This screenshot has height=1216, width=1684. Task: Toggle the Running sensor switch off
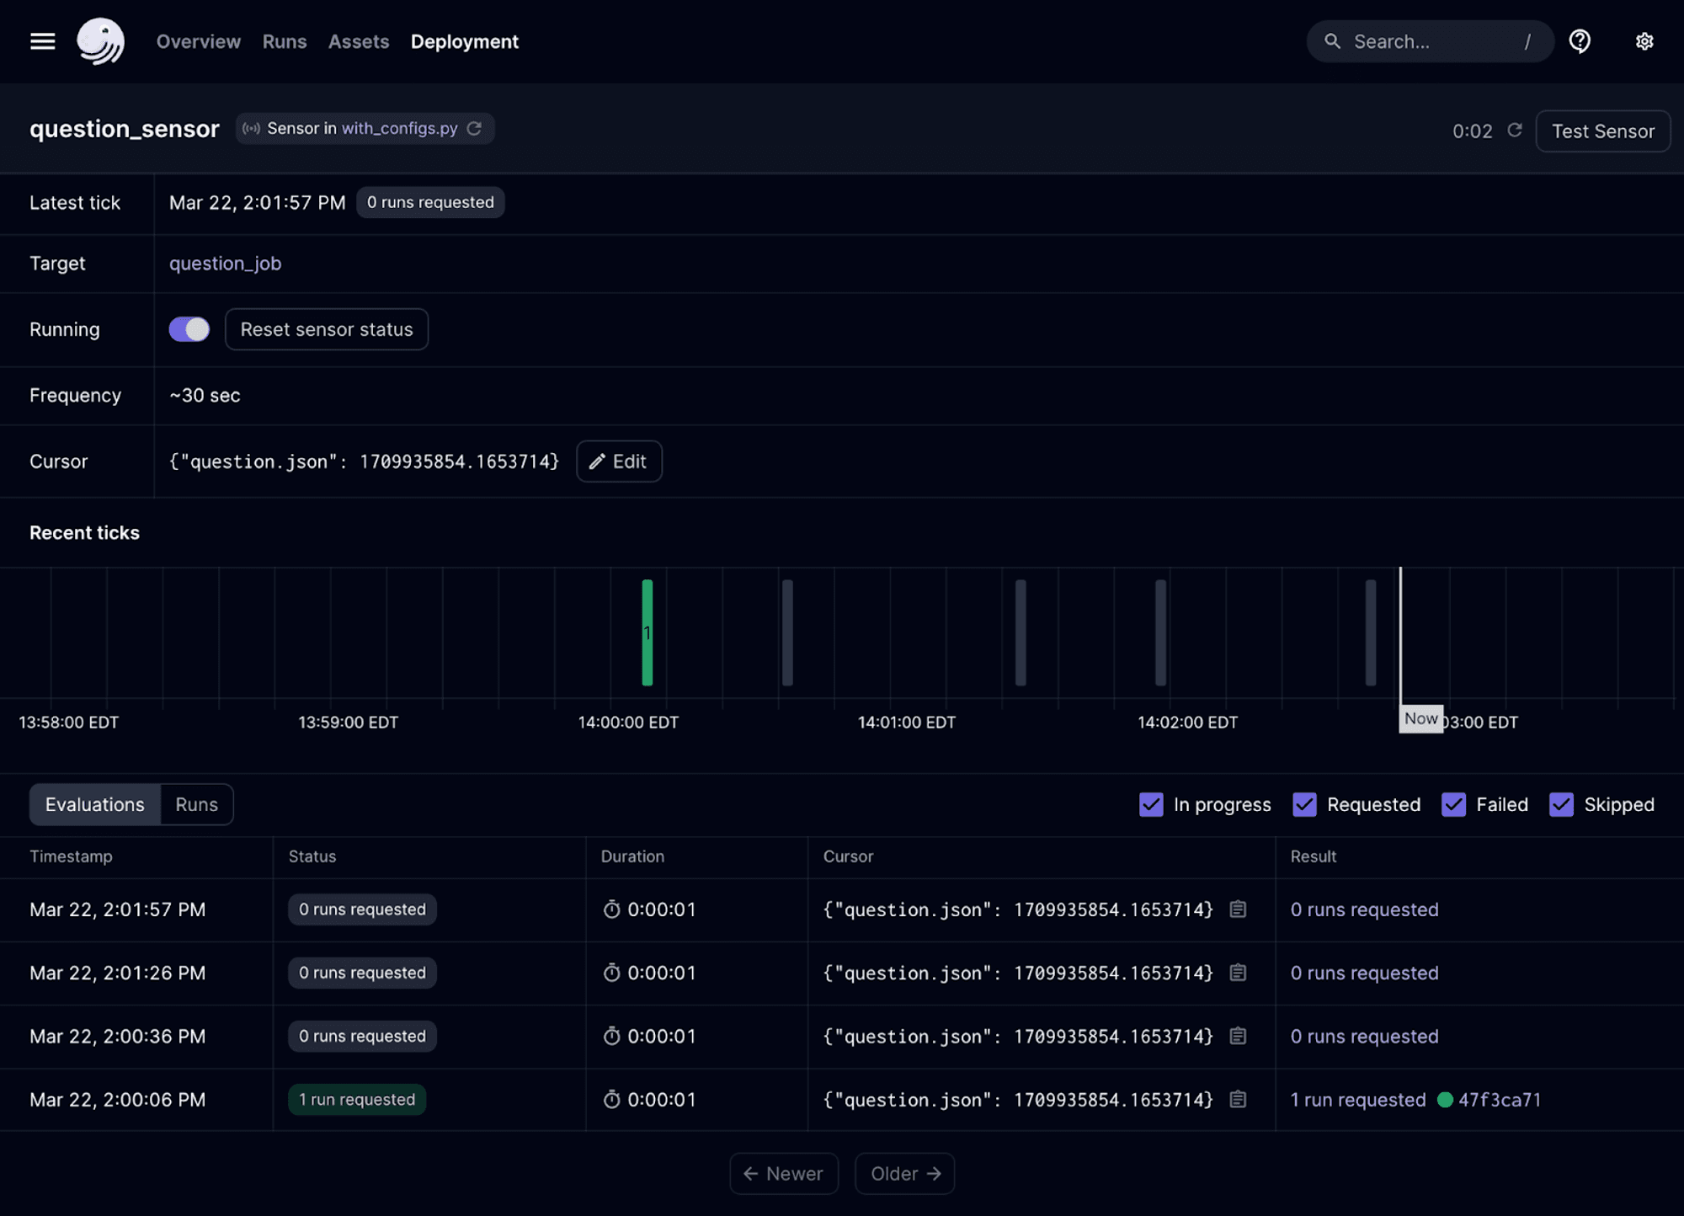(189, 329)
